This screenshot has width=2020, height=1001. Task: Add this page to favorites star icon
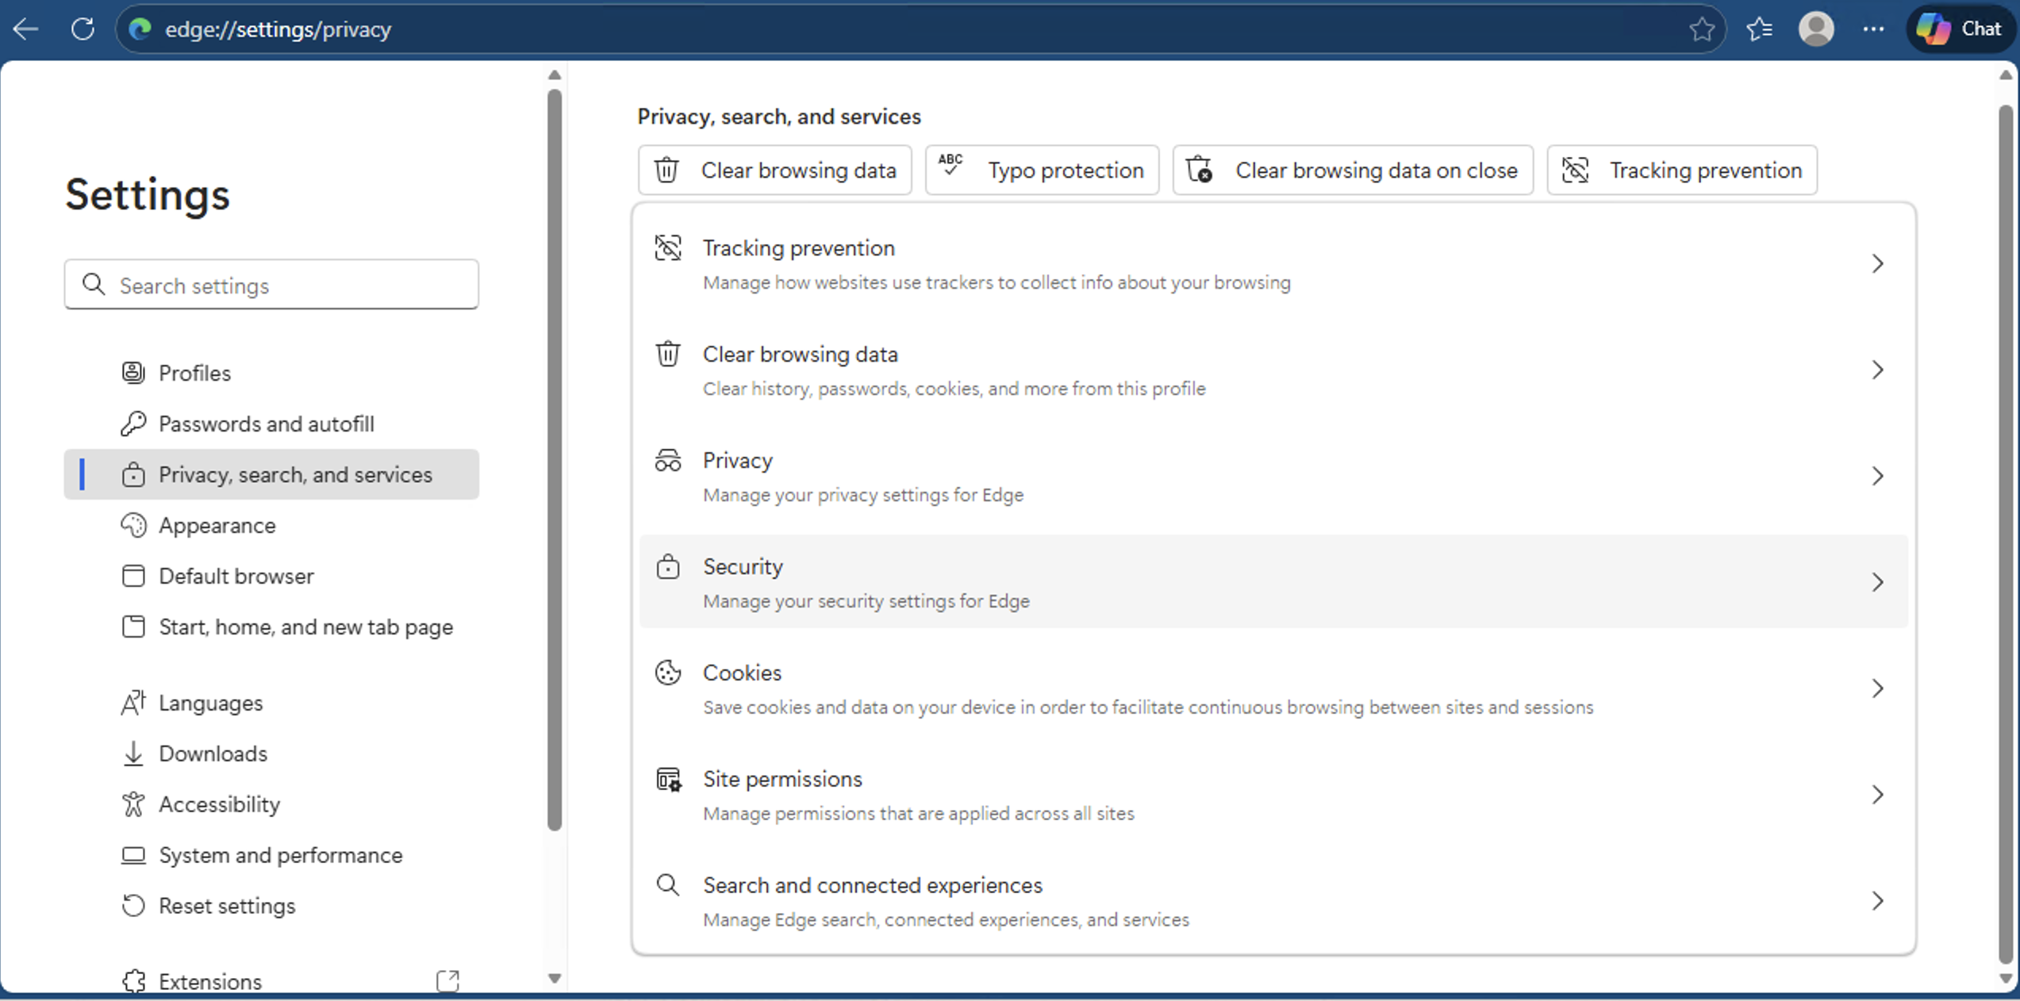1701,29
